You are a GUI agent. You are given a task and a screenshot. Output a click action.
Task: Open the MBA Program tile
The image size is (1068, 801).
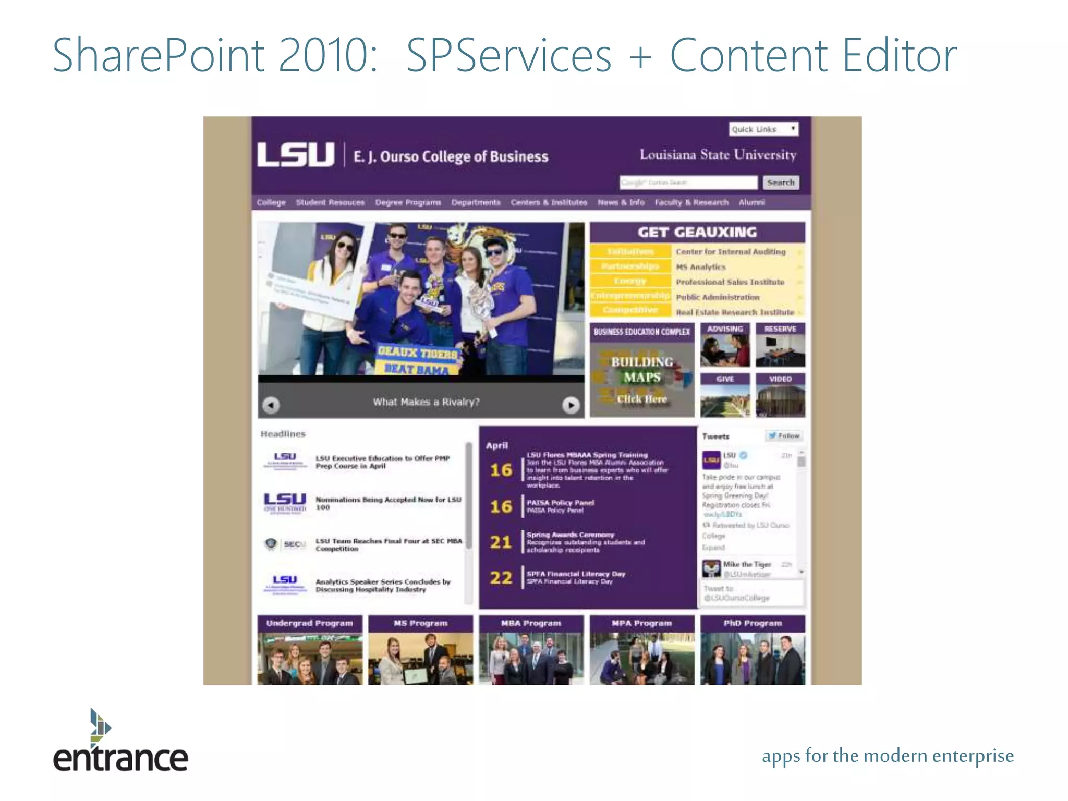click(531, 650)
